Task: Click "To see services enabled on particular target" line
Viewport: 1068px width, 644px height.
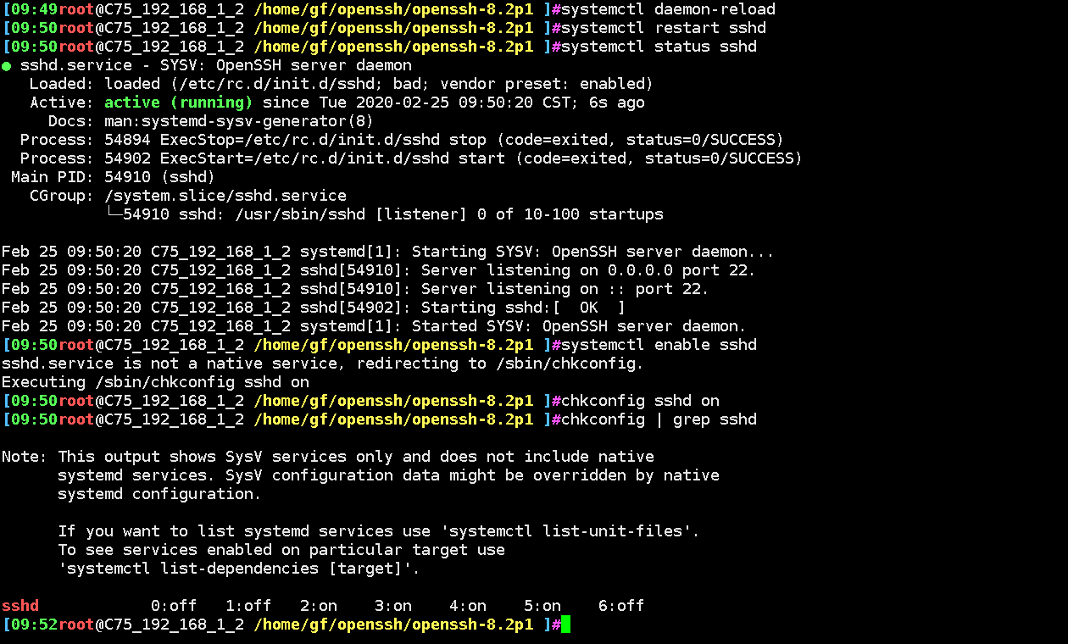Action: coord(281,550)
